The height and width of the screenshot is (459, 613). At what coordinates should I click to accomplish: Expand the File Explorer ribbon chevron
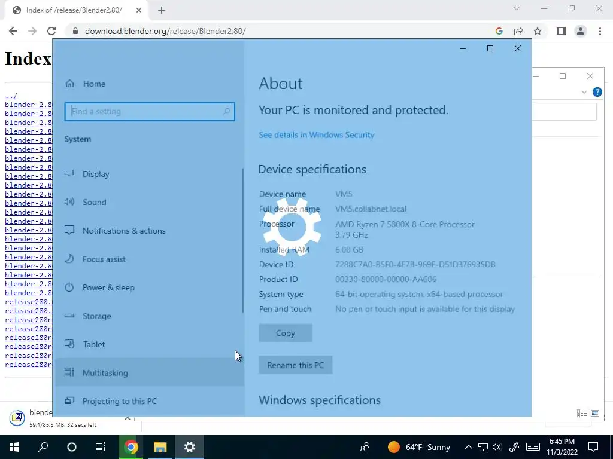pyautogui.click(x=584, y=92)
